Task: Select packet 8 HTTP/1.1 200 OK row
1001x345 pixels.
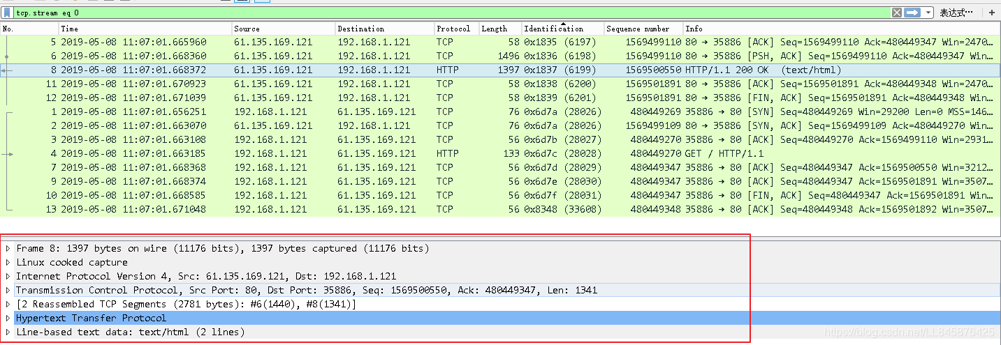Action: 500,70
